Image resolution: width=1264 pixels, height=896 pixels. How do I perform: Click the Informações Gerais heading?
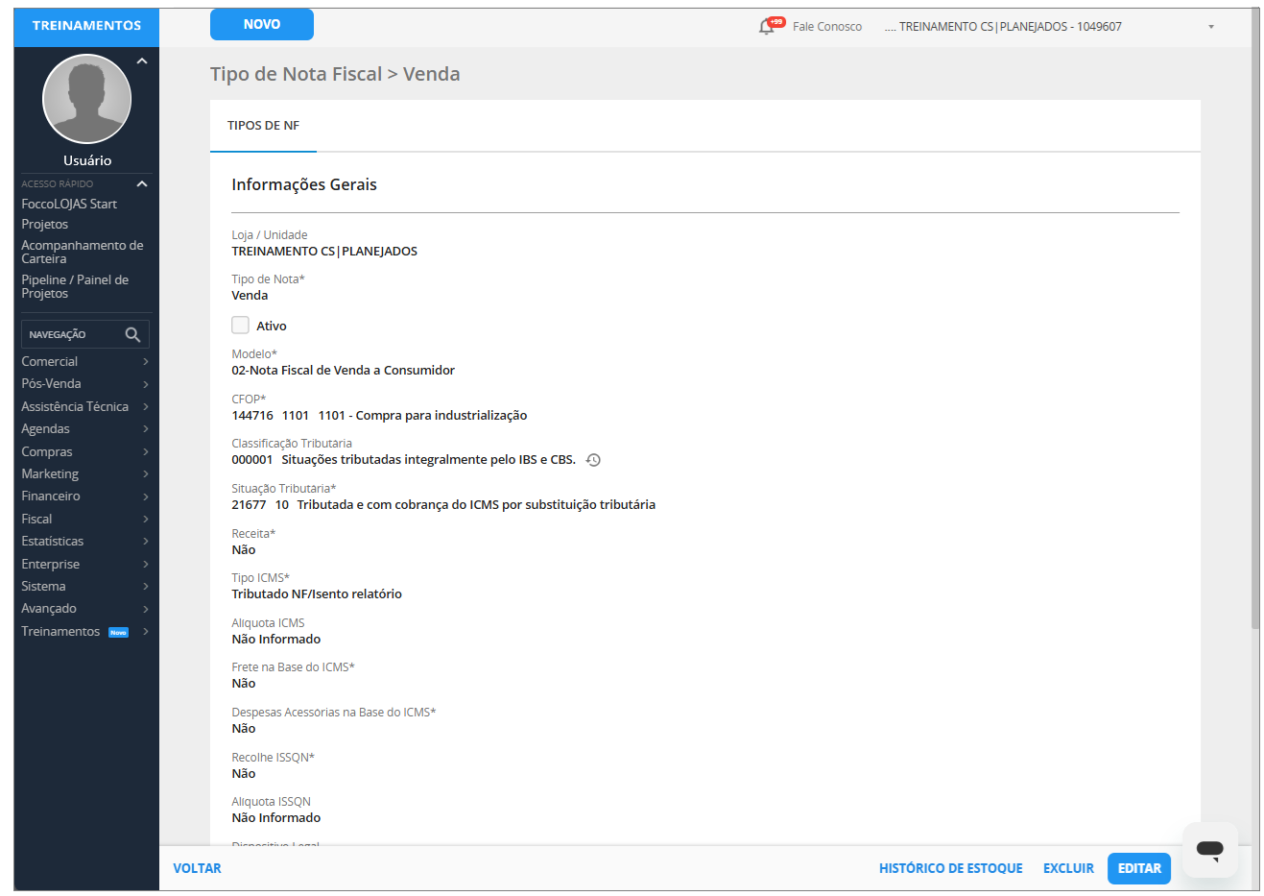coord(304,184)
